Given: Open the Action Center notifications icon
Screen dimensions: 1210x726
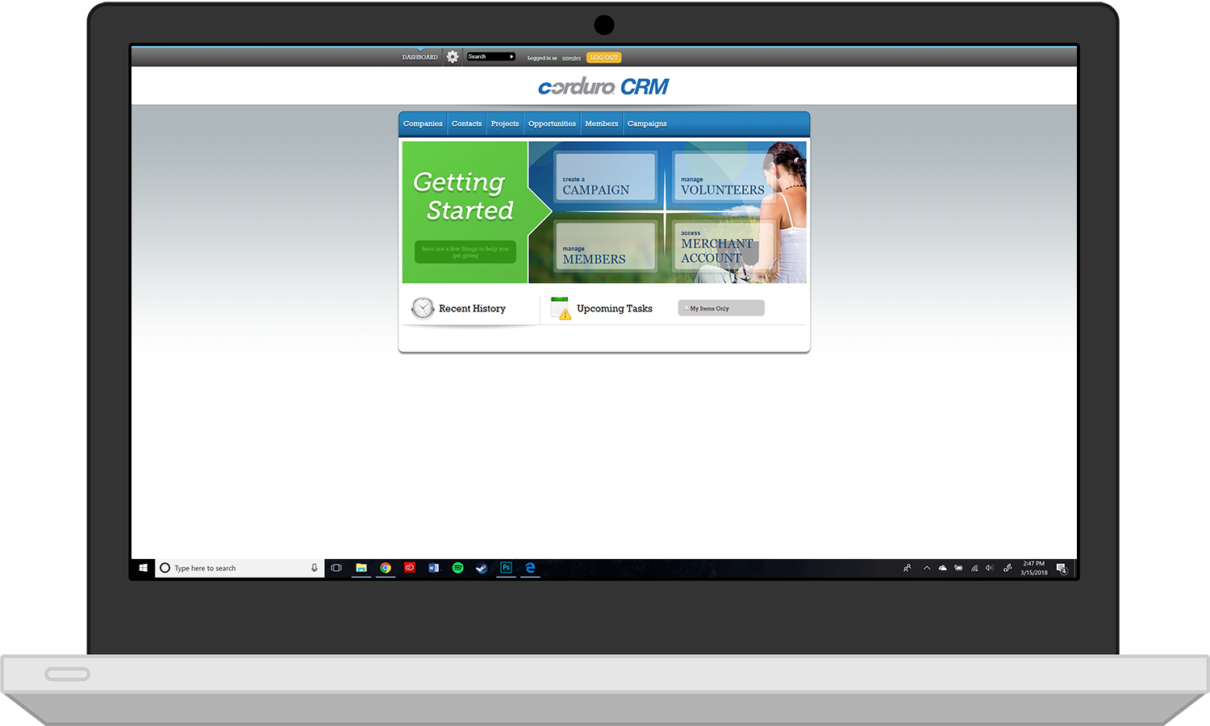Looking at the screenshot, I should (1062, 569).
